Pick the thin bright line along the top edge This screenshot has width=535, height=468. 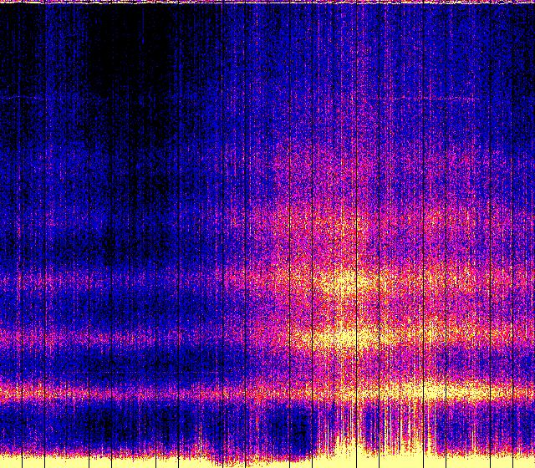tap(267, 3)
